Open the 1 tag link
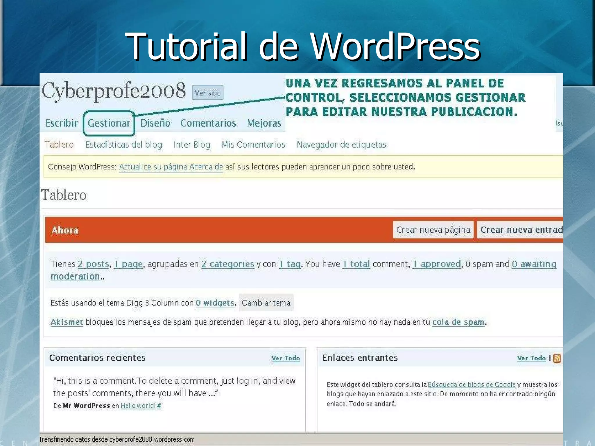This screenshot has width=595, height=446. tap(290, 264)
